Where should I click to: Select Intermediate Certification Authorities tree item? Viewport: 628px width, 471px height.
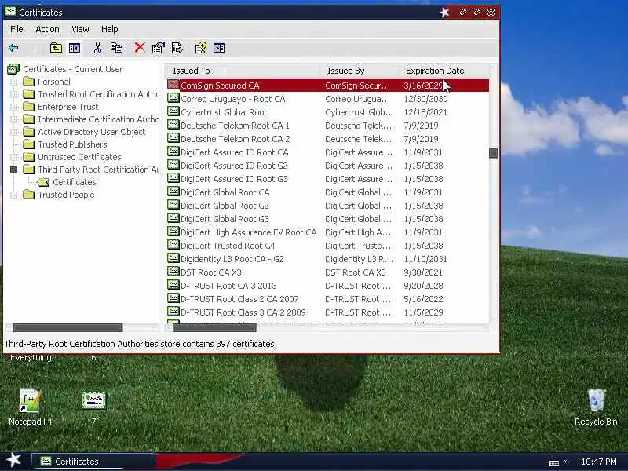click(x=98, y=120)
